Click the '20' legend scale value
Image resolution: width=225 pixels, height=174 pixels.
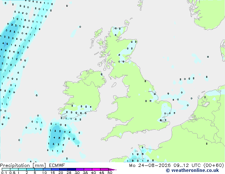coord(61,173)
